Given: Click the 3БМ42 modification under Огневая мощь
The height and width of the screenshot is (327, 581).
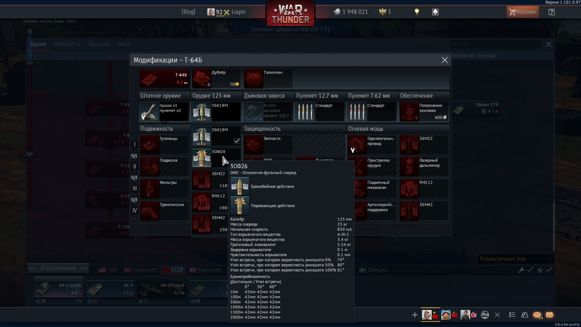Looking at the screenshot, I should click(x=424, y=211).
